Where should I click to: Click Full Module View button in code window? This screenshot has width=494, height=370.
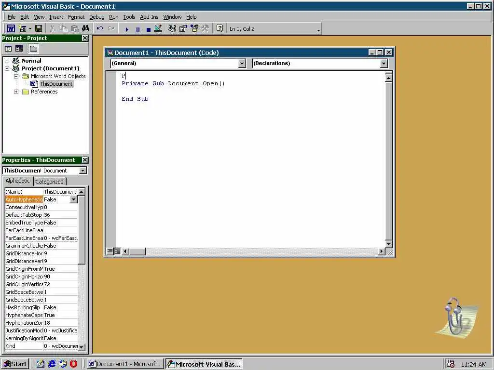pos(117,251)
